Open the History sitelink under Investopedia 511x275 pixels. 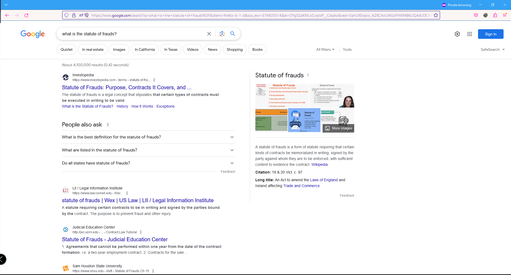click(x=122, y=106)
